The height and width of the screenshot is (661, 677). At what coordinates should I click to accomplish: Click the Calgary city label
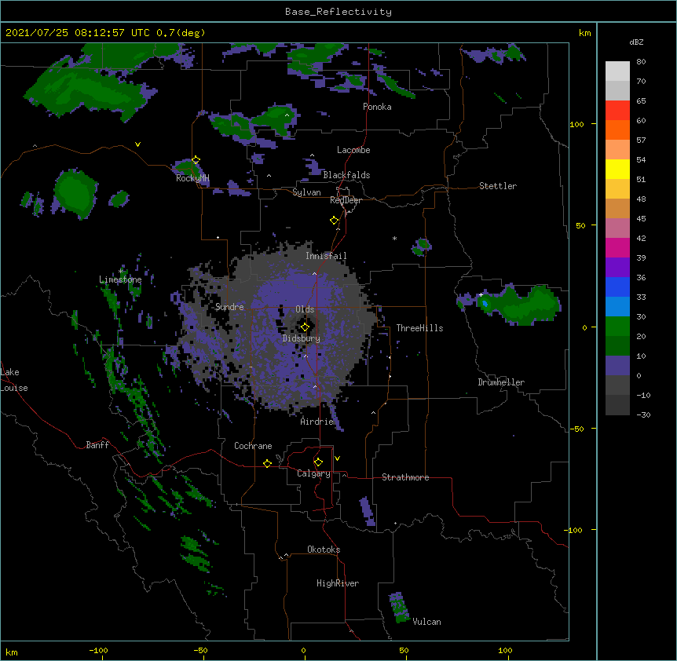tap(313, 473)
